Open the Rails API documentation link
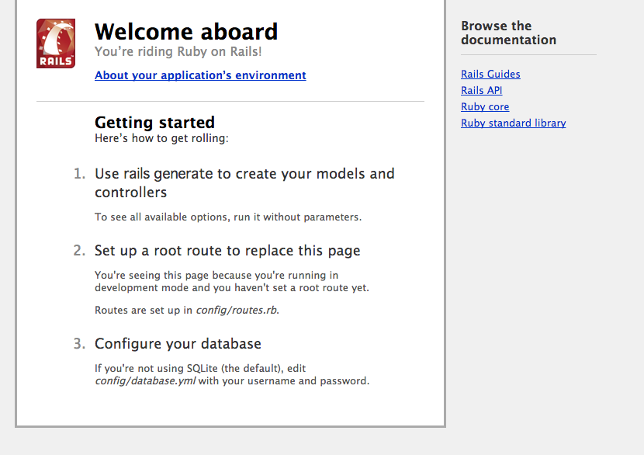Screen dimensions: 644x455 [481, 90]
